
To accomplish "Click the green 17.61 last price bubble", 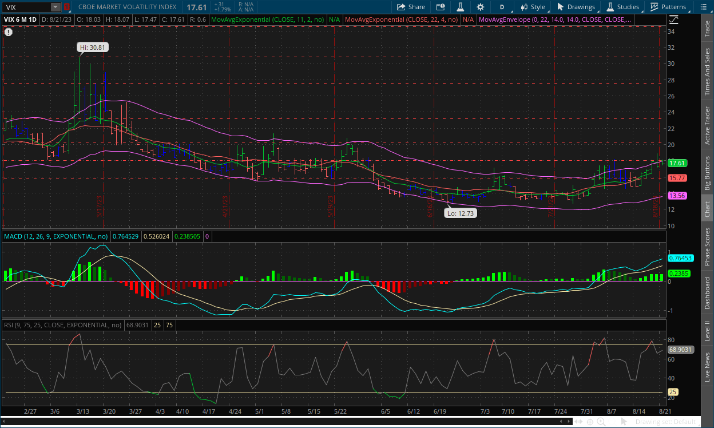I will click(677, 163).
